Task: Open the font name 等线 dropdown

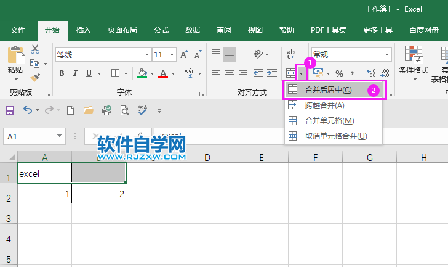Action: click(147, 54)
